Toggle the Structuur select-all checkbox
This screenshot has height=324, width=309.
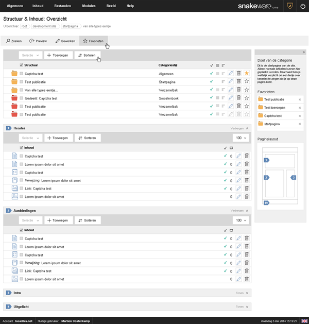[x=21, y=65]
